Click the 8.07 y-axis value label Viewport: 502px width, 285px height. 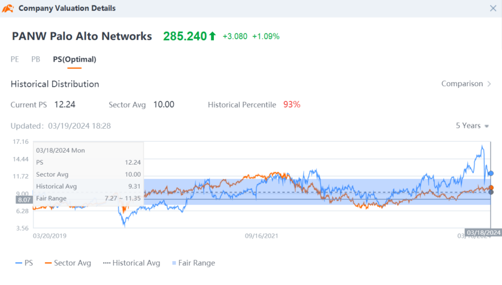click(24, 199)
